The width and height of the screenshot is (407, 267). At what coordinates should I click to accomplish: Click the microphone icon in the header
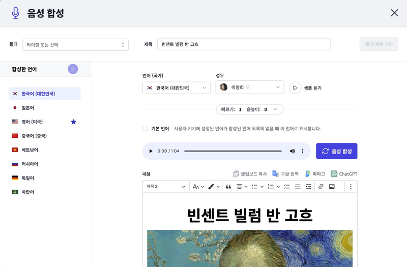(16, 13)
